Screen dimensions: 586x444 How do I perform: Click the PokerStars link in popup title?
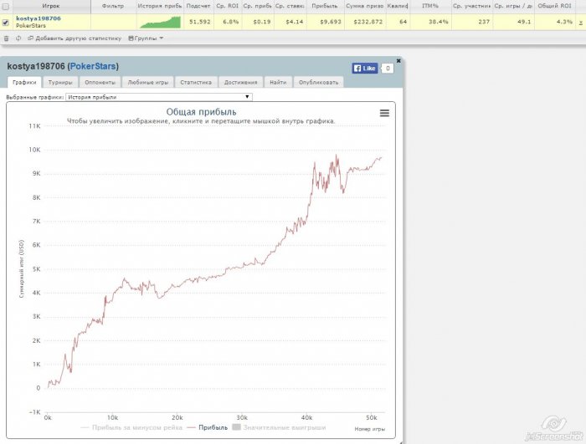coord(93,66)
